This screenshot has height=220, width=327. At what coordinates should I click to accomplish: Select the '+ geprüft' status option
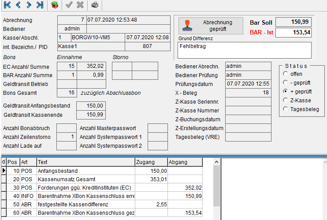click(x=286, y=92)
